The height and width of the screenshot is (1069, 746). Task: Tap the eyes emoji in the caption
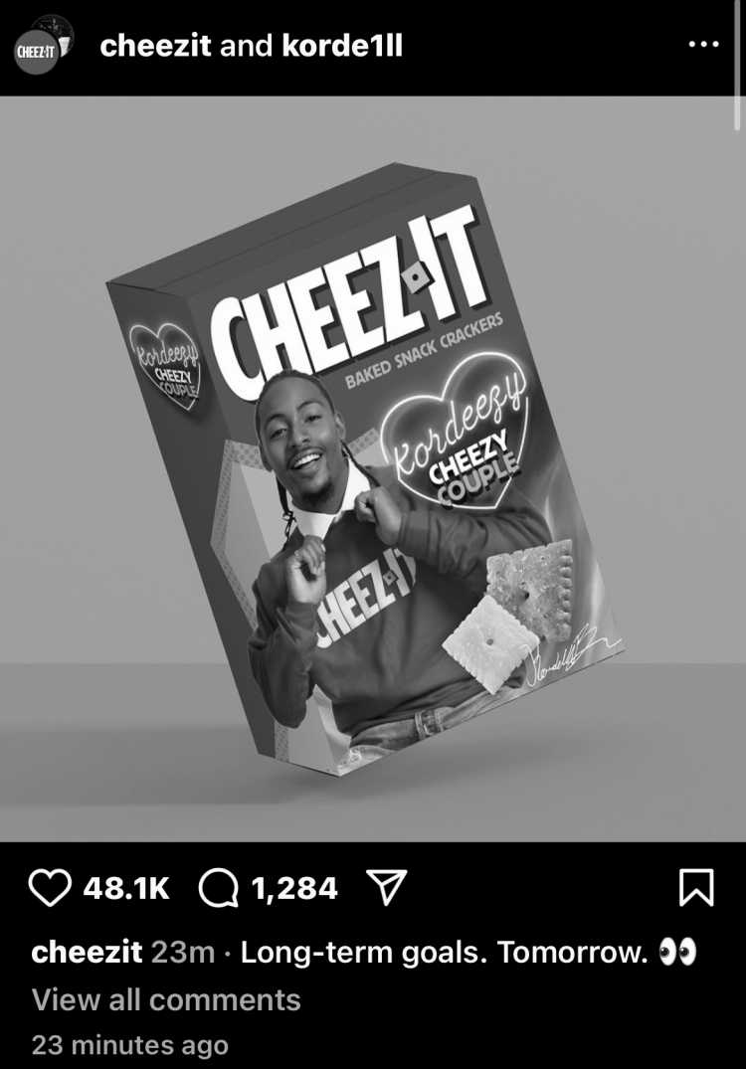(677, 952)
